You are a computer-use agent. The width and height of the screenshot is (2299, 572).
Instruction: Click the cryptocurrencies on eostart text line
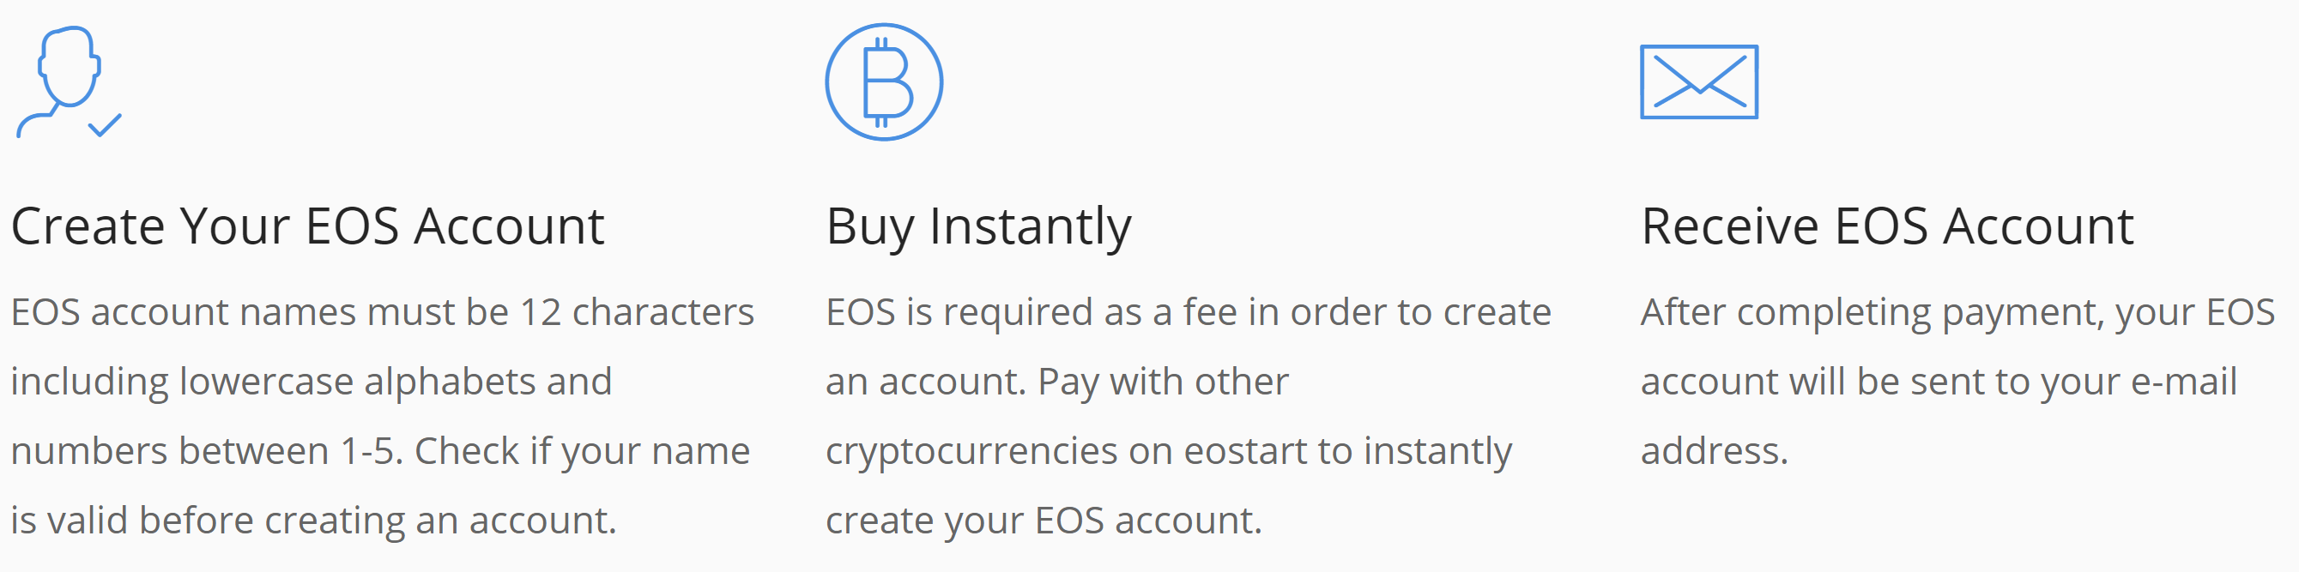click(1168, 452)
